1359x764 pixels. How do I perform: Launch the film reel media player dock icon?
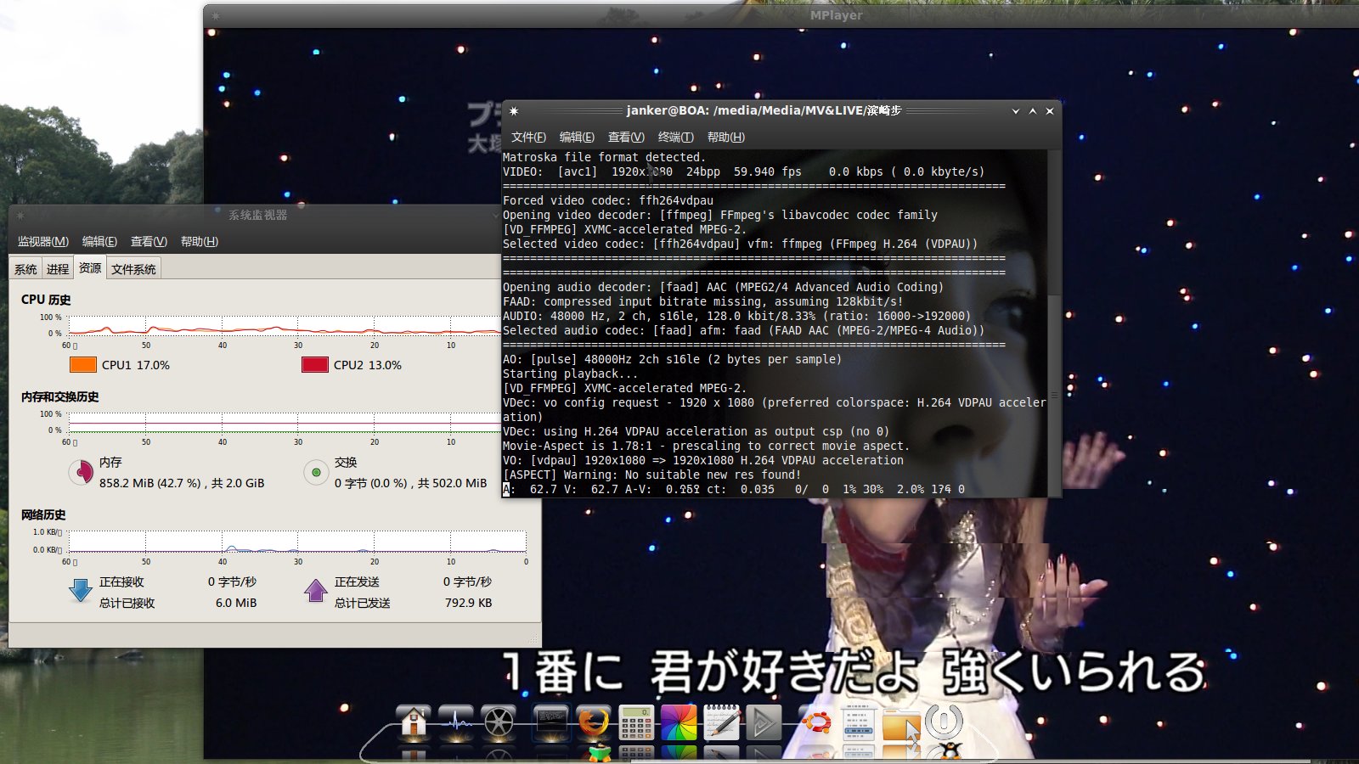499,722
